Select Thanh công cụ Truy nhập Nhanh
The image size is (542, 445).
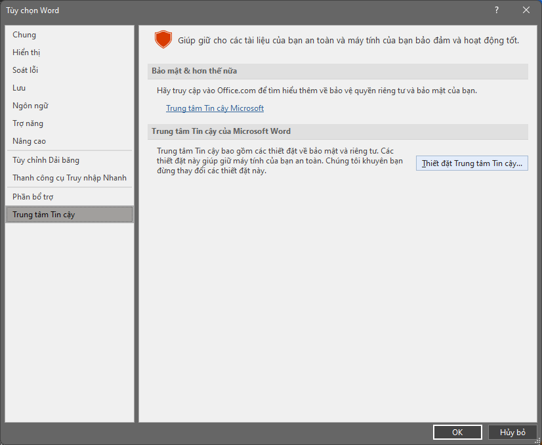click(x=70, y=178)
